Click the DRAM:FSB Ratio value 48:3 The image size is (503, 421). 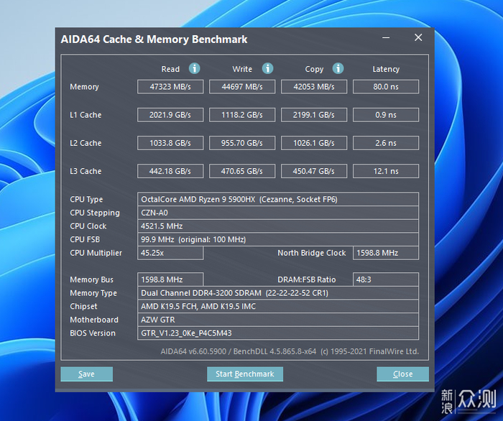tap(386, 279)
